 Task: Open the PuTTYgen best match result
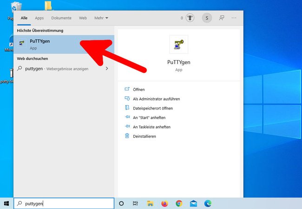(x=64, y=44)
